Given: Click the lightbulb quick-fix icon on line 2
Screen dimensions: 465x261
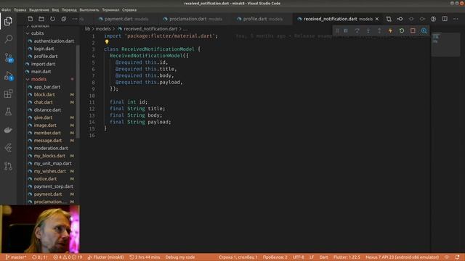Looking at the screenshot, I should pyautogui.click(x=107, y=42).
